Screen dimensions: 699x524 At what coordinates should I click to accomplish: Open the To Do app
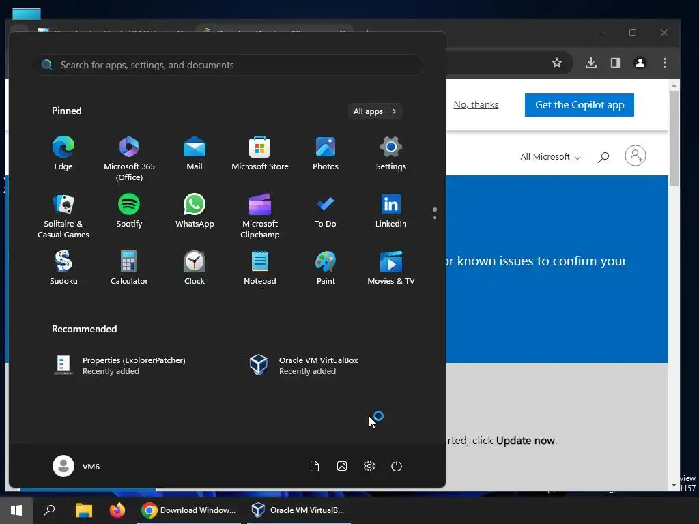click(x=326, y=212)
